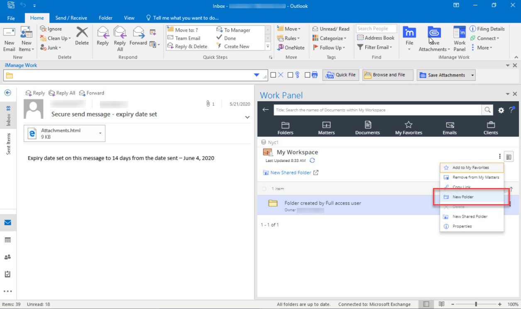The image size is (521, 309).
Task: Click the Work Panel settings gear
Action: click(x=501, y=110)
